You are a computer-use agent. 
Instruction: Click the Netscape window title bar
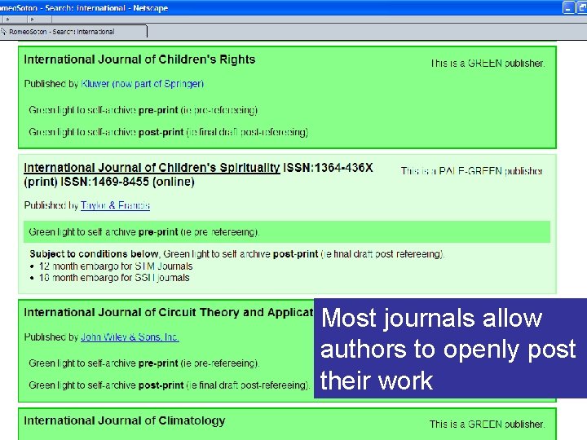click(x=280, y=7)
